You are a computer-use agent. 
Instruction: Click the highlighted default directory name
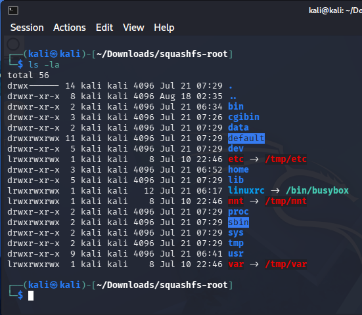pos(246,138)
